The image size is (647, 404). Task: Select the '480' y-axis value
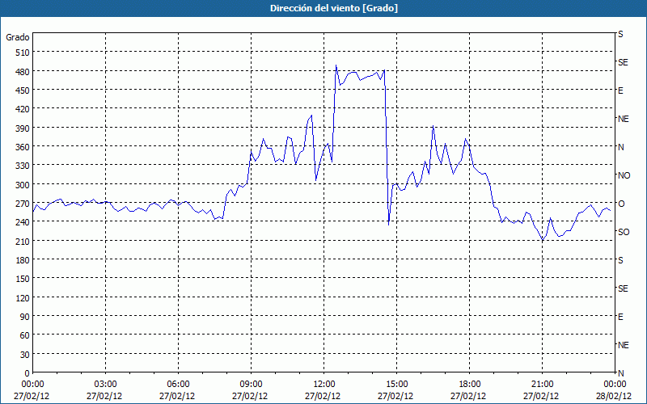coord(23,72)
